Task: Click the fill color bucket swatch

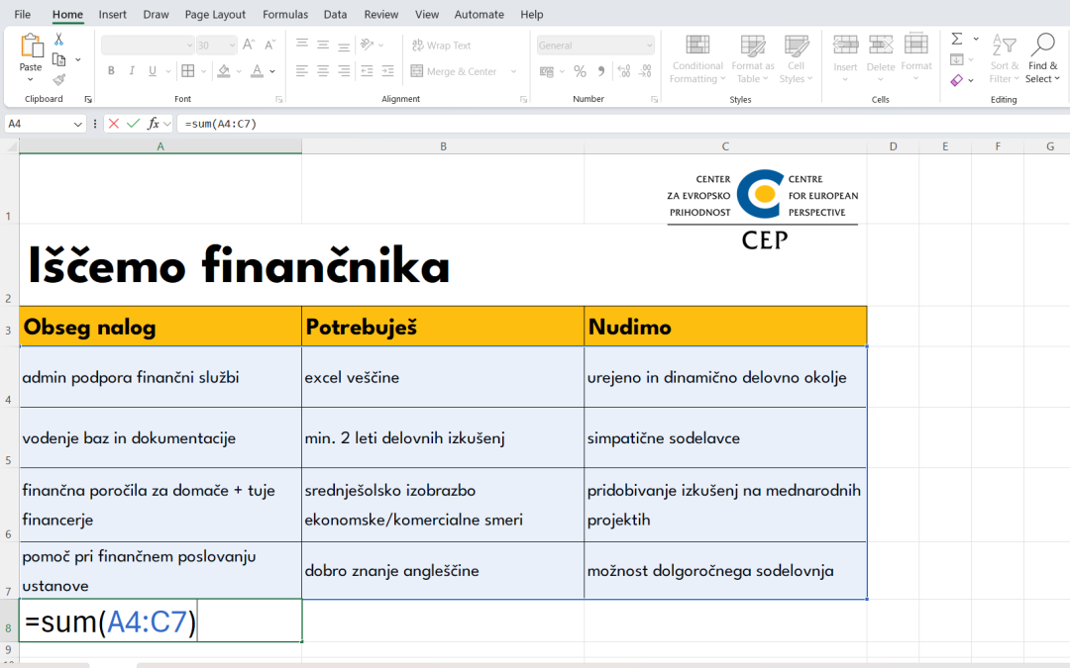Action: [x=224, y=71]
